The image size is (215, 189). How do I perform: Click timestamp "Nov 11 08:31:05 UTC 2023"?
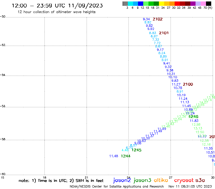pyautogui.click(x=190, y=186)
